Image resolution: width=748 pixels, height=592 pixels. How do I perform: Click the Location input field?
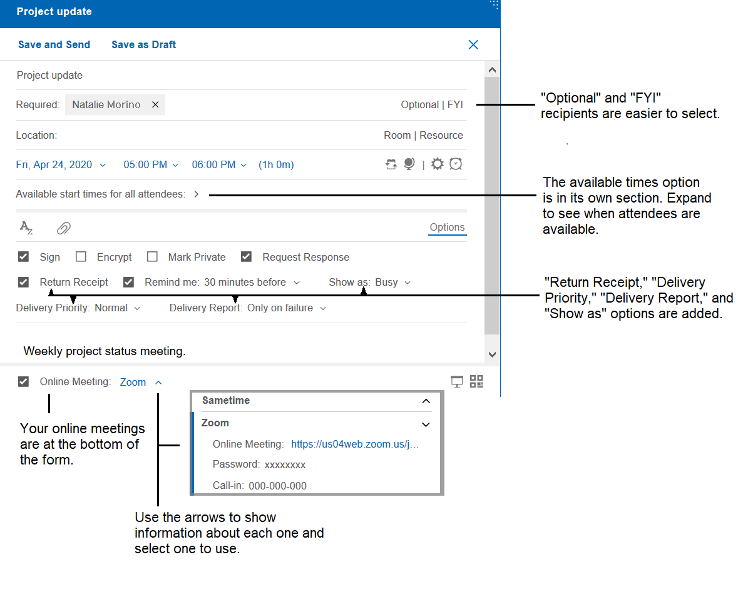[x=220, y=135]
